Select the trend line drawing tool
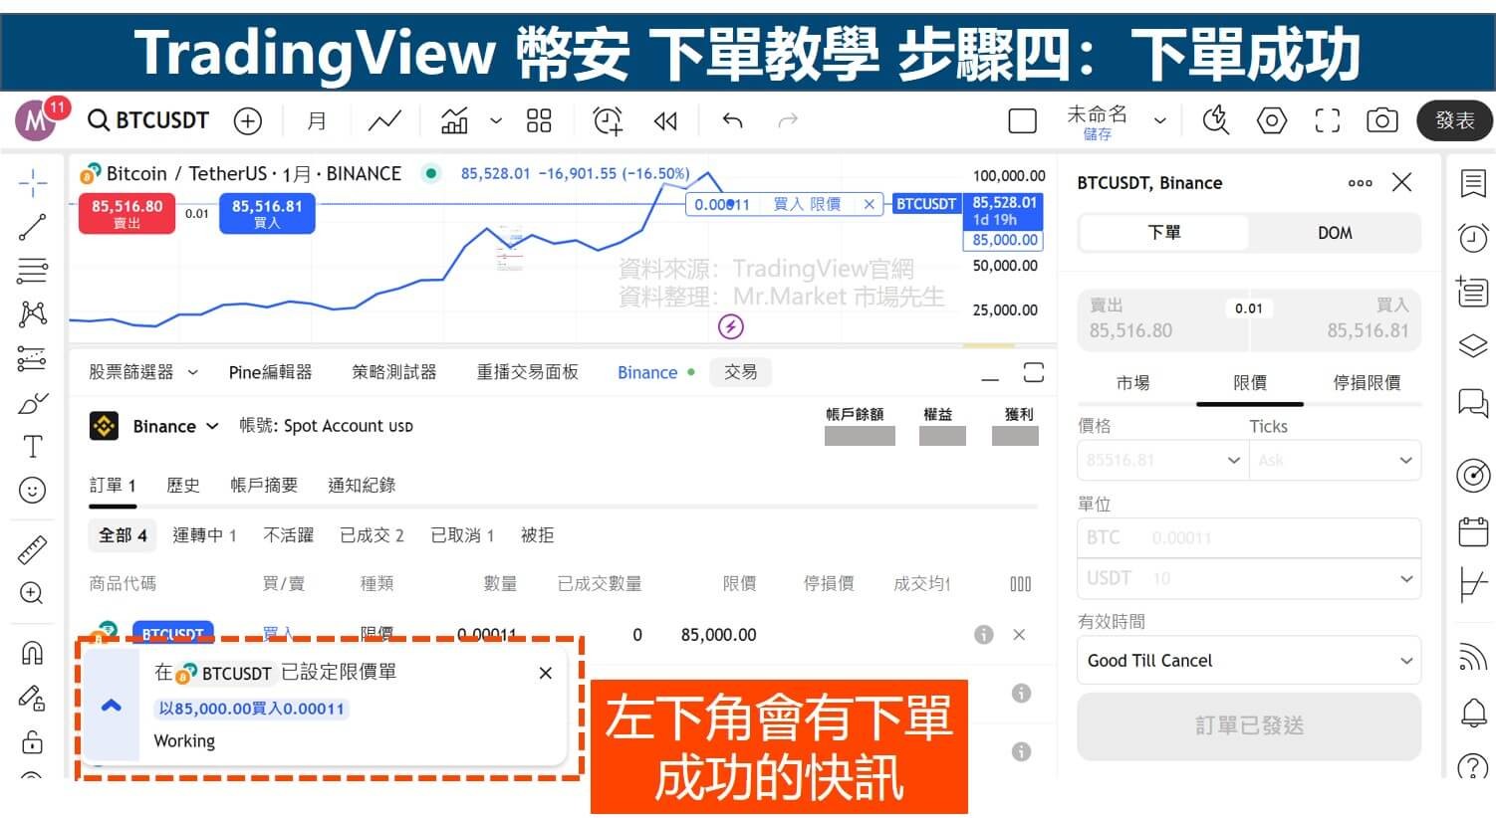 point(32,227)
